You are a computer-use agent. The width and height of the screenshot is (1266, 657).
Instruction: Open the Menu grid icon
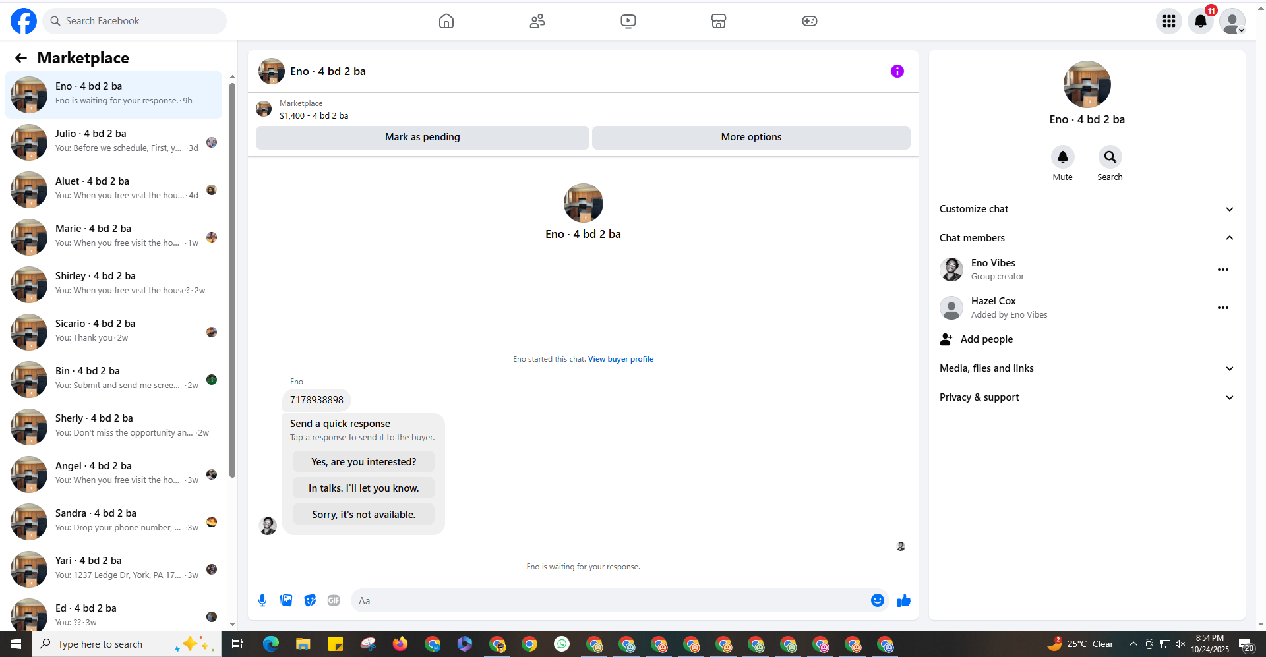1169,21
